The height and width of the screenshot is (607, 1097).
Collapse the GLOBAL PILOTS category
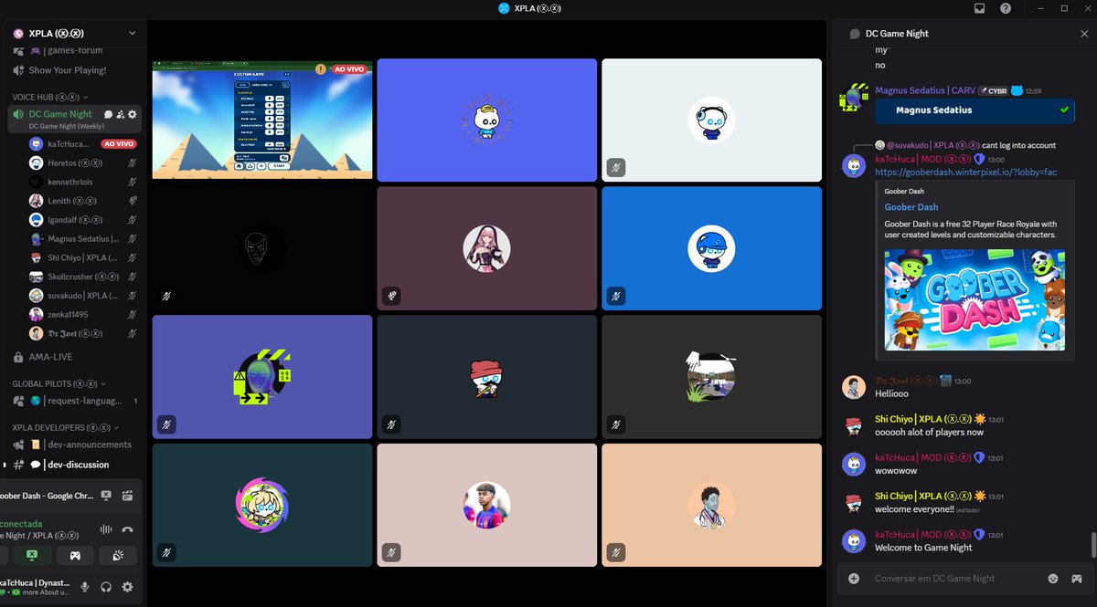59,384
